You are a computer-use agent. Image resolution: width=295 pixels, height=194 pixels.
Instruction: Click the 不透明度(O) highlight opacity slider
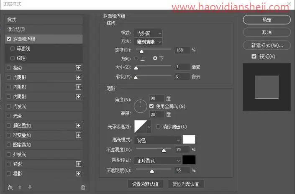click(x=164, y=151)
